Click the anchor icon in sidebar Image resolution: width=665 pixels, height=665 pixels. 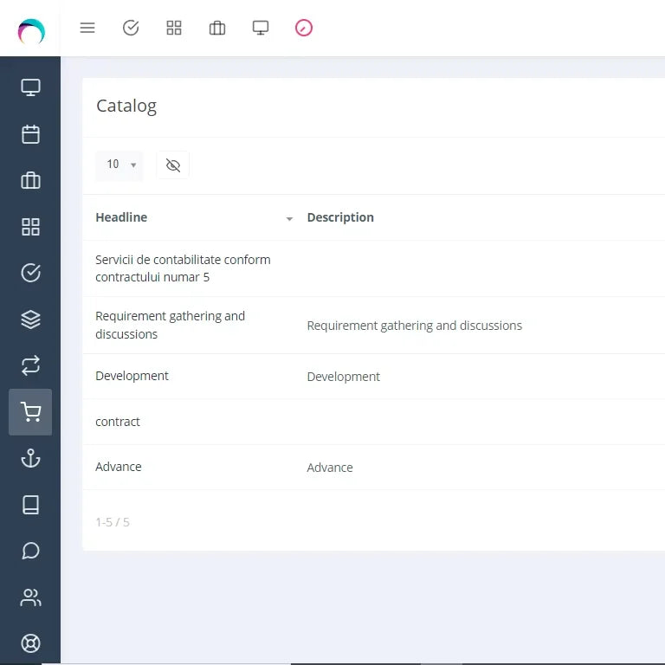(30, 458)
